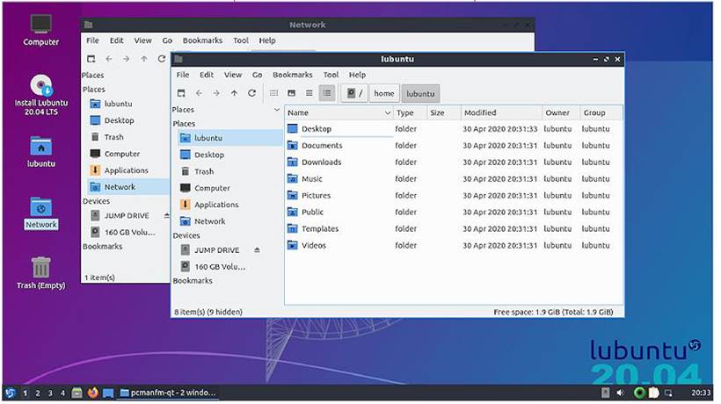Switch to icon view in lubuntu window
This screenshot has height=404, width=721.
[x=273, y=93]
